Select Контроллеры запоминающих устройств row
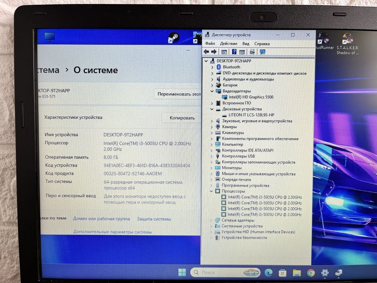The width and height of the screenshot is (377, 283). point(258,162)
